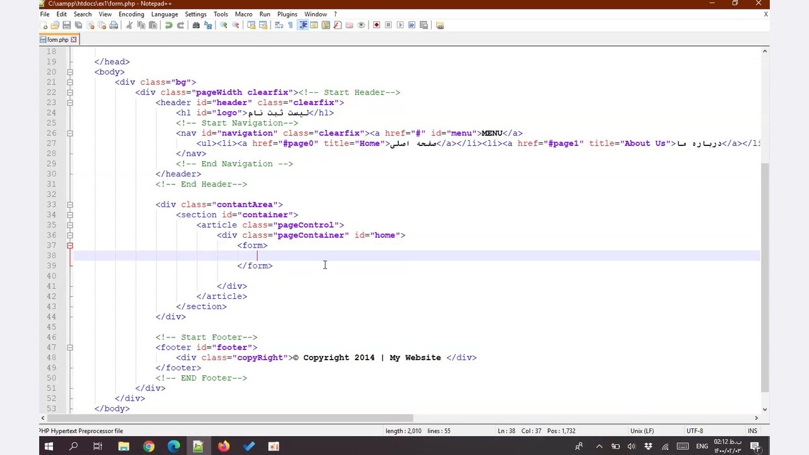Viewport: 809px width, 455px height.
Task: Open Firefox from the taskbar
Action: coord(224,447)
